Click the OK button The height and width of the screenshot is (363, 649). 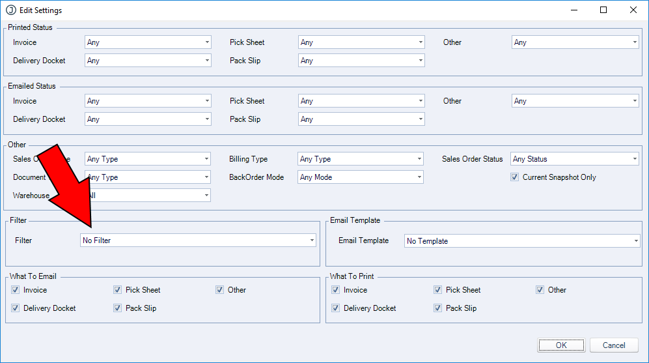(x=560, y=345)
